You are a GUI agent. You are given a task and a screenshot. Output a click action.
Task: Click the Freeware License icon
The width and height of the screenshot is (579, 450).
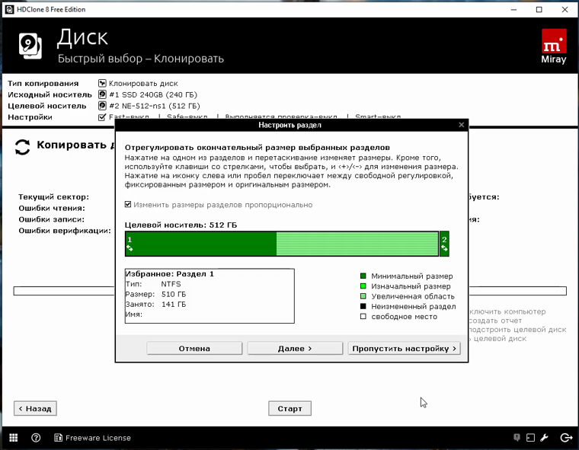(58, 438)
